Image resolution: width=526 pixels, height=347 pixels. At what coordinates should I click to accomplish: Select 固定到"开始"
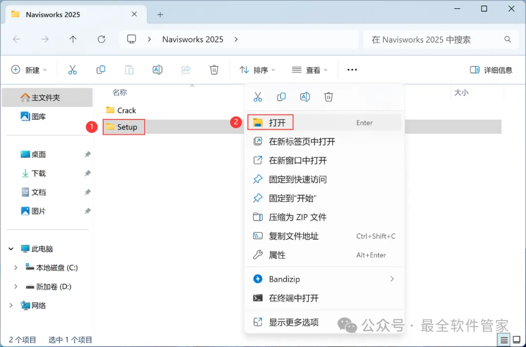point(324,198)
